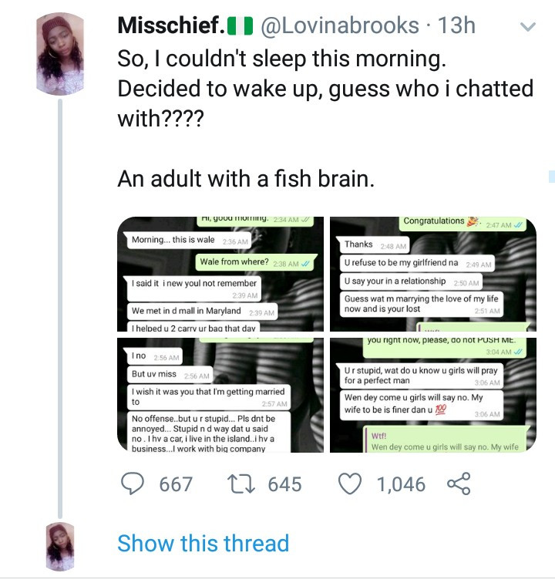The image size is (555, 583).
Task: Click the Misschief. display name
Action: [x=170, y=25]
